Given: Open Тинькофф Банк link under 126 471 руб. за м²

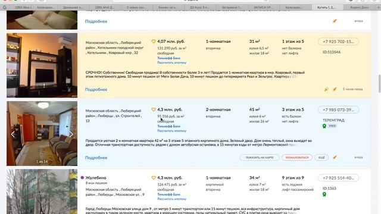Looking at the screenshot, I should tap(169, 194).
